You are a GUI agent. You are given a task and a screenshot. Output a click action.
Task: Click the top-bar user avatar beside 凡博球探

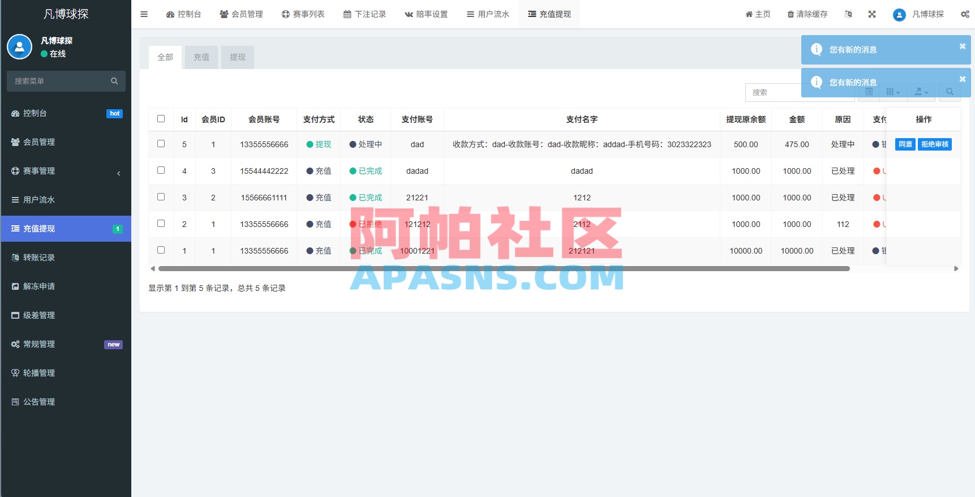(x=899, y=15)
